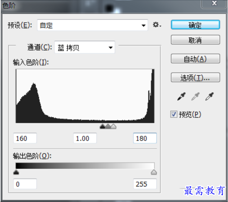
Task: Select the white point eyedropper
Action: (209, 97)
